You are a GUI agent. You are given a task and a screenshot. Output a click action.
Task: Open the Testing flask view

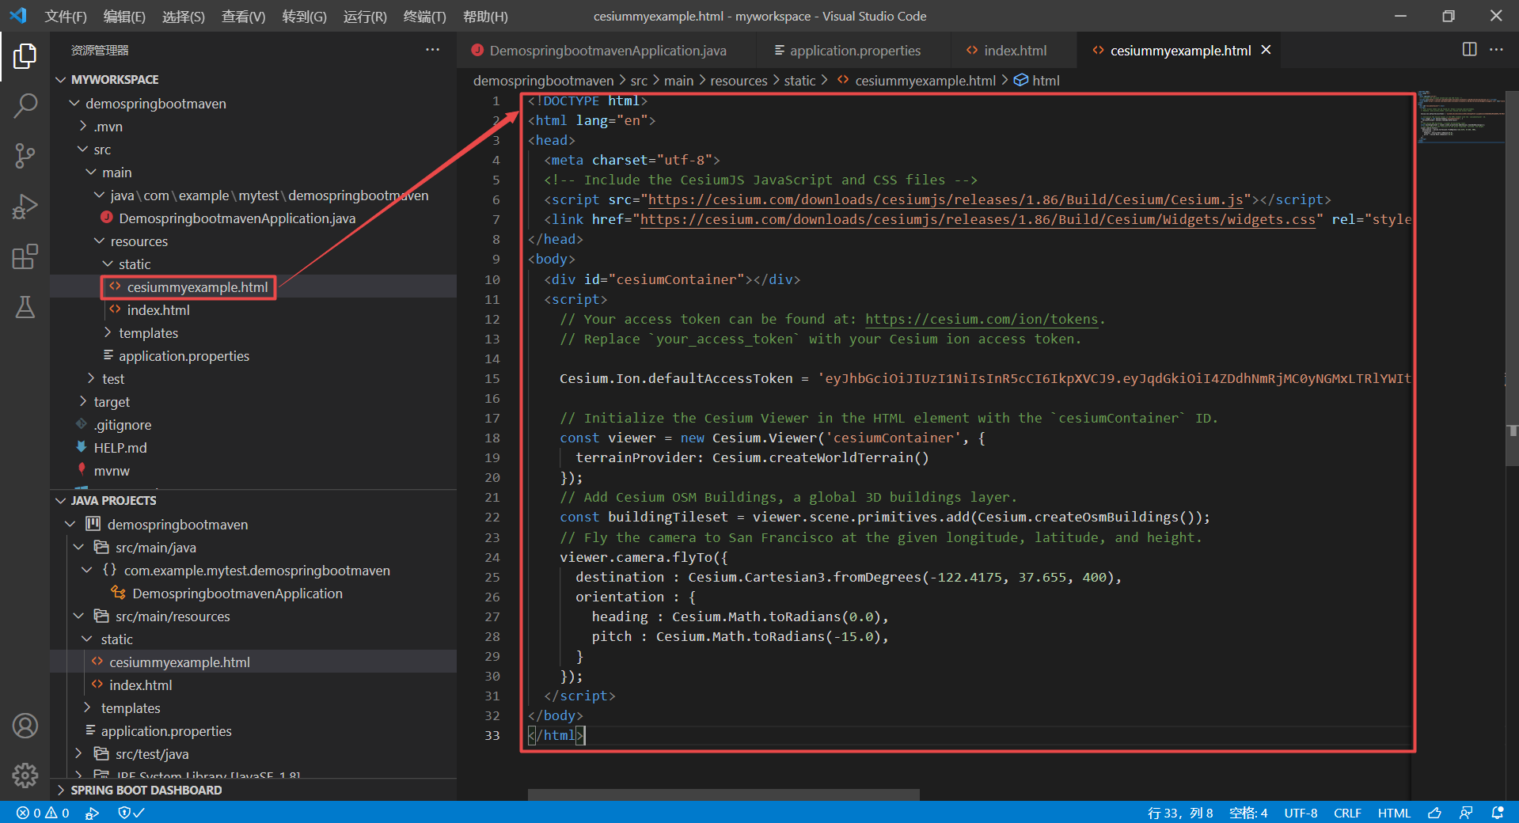(x=25, y=307)
